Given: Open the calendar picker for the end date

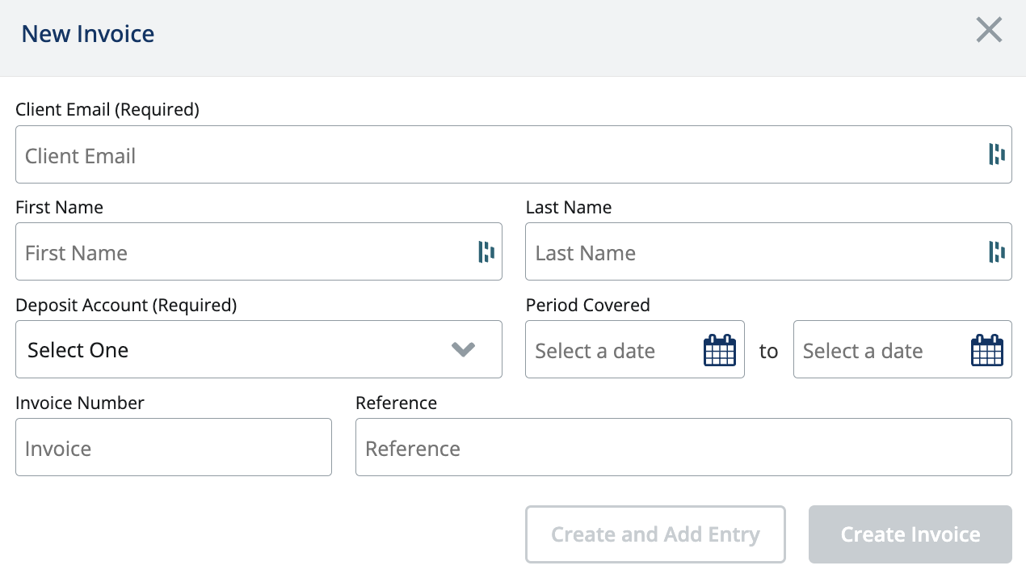Looking at the screenshot, I should click(986, 348).
